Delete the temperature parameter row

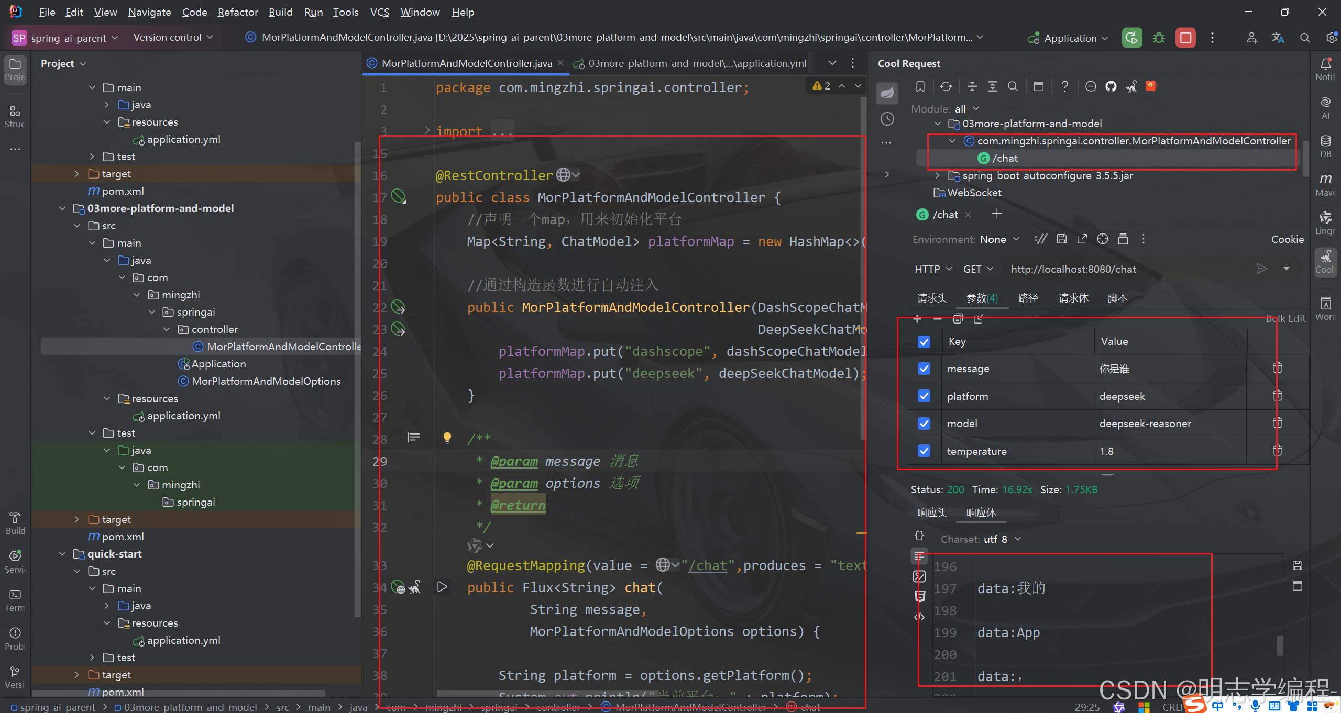tap(1278, 451)
